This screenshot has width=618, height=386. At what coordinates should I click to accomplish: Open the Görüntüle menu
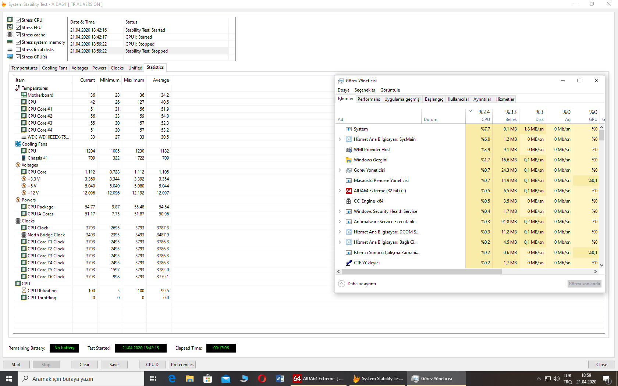click(390, 90)
